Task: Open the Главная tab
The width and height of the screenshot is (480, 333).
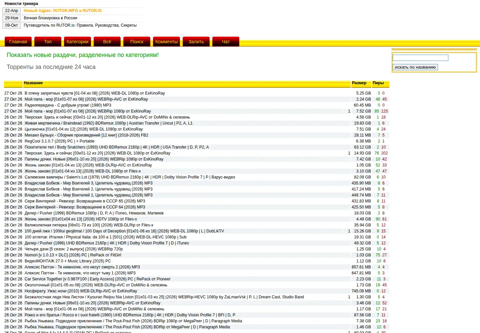Action: point(18,42)
